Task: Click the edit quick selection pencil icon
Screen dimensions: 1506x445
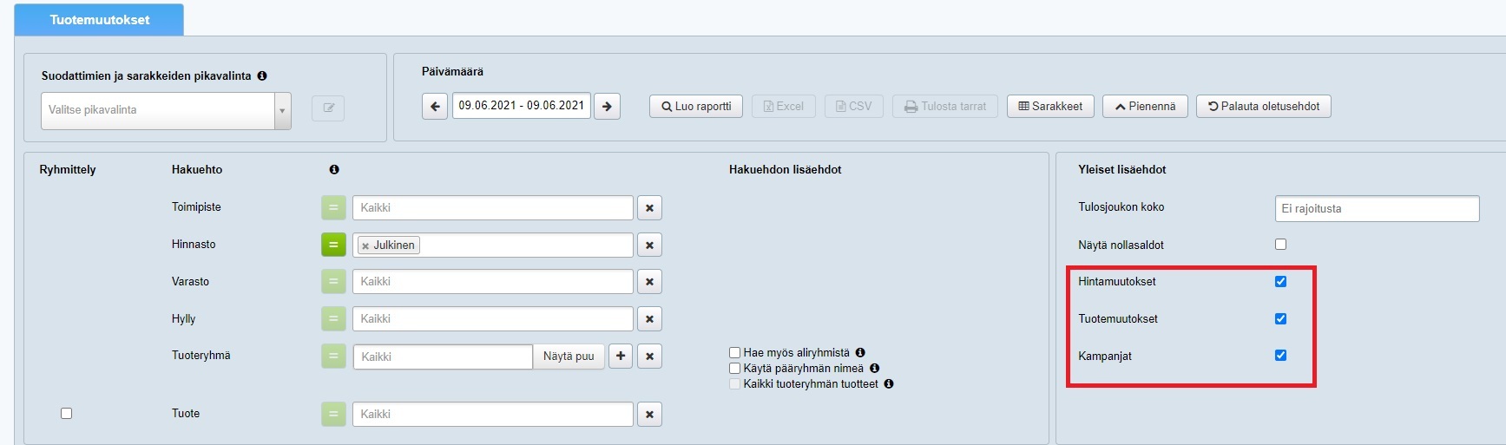Action: [328, 108]
